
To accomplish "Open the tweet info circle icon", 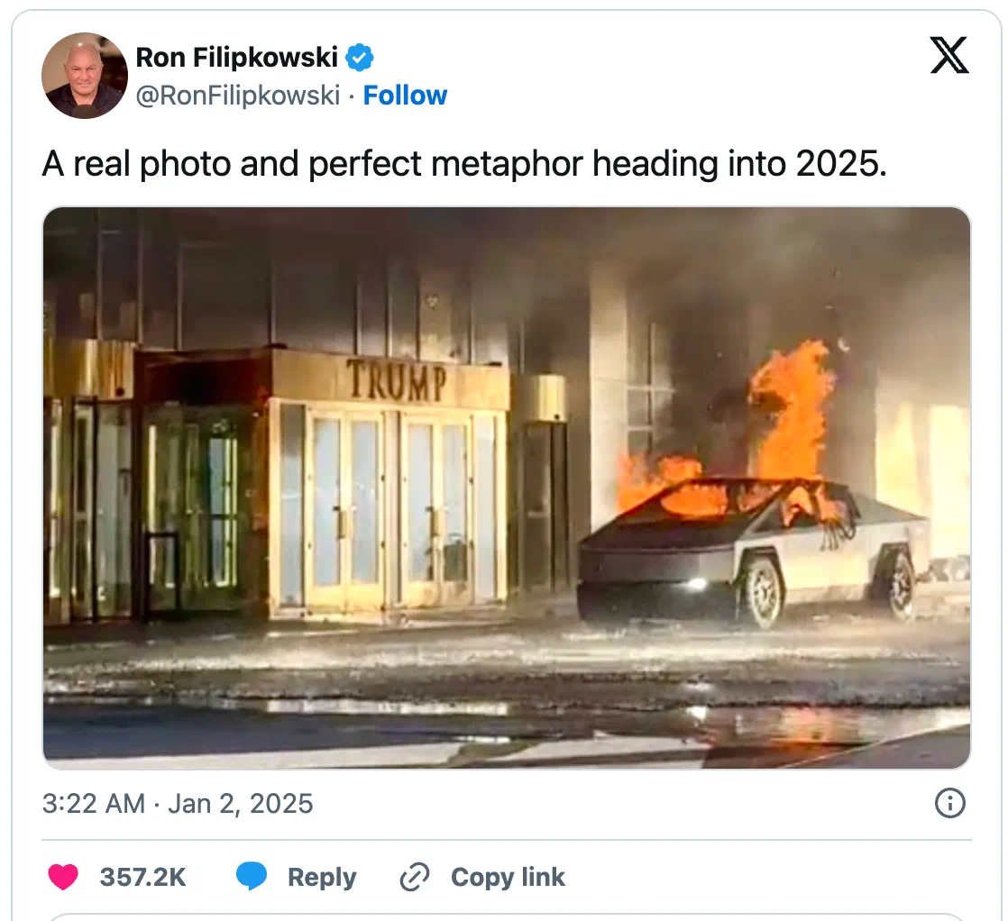I will point(949,803).
